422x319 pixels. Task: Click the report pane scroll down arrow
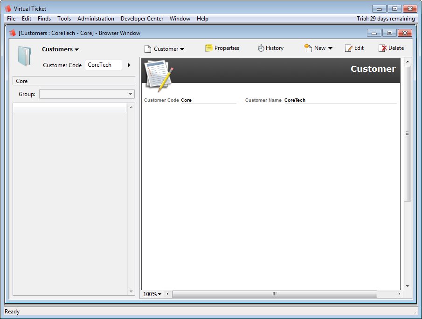(x=408, y=286)
